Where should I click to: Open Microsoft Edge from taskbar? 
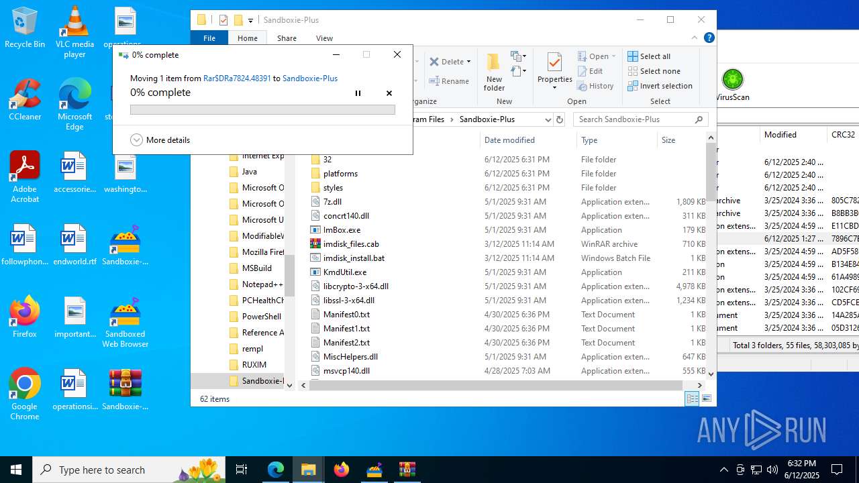[276, 470]
